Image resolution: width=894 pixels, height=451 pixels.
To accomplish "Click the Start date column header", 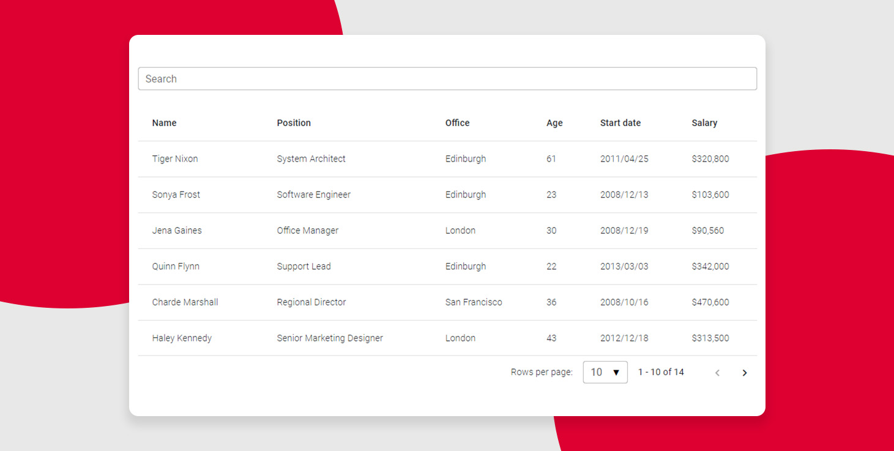I will click(620, 123).
